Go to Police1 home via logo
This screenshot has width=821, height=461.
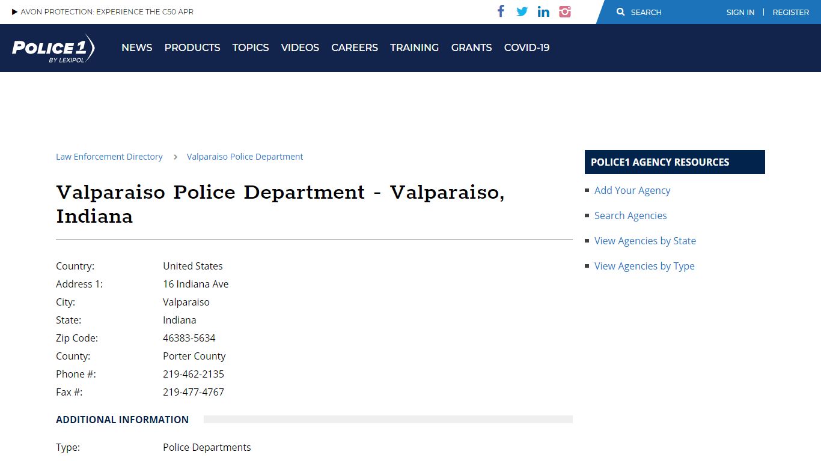click(53, 48)
